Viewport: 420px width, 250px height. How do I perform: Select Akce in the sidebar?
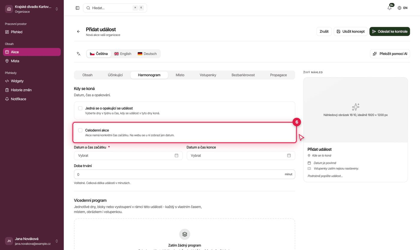tap(32, 52)
